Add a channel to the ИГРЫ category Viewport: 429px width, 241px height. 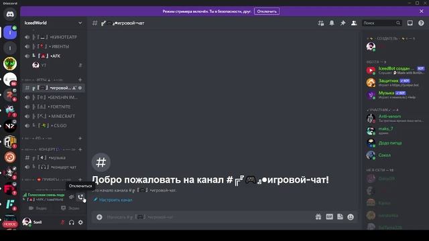click(x=80, y=80)
